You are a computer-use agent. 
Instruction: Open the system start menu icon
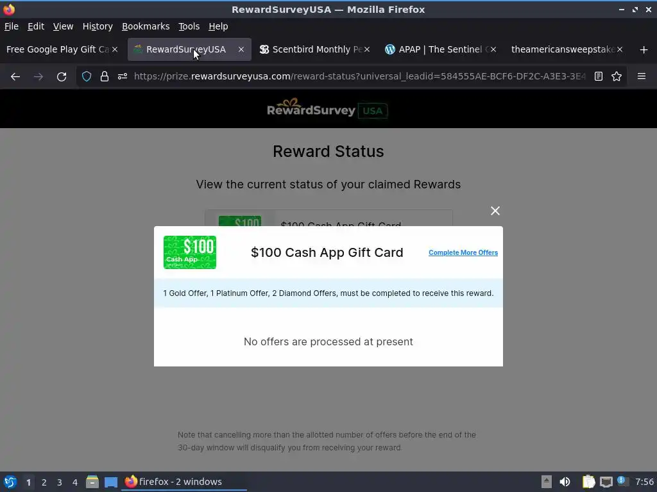(10, 482)
